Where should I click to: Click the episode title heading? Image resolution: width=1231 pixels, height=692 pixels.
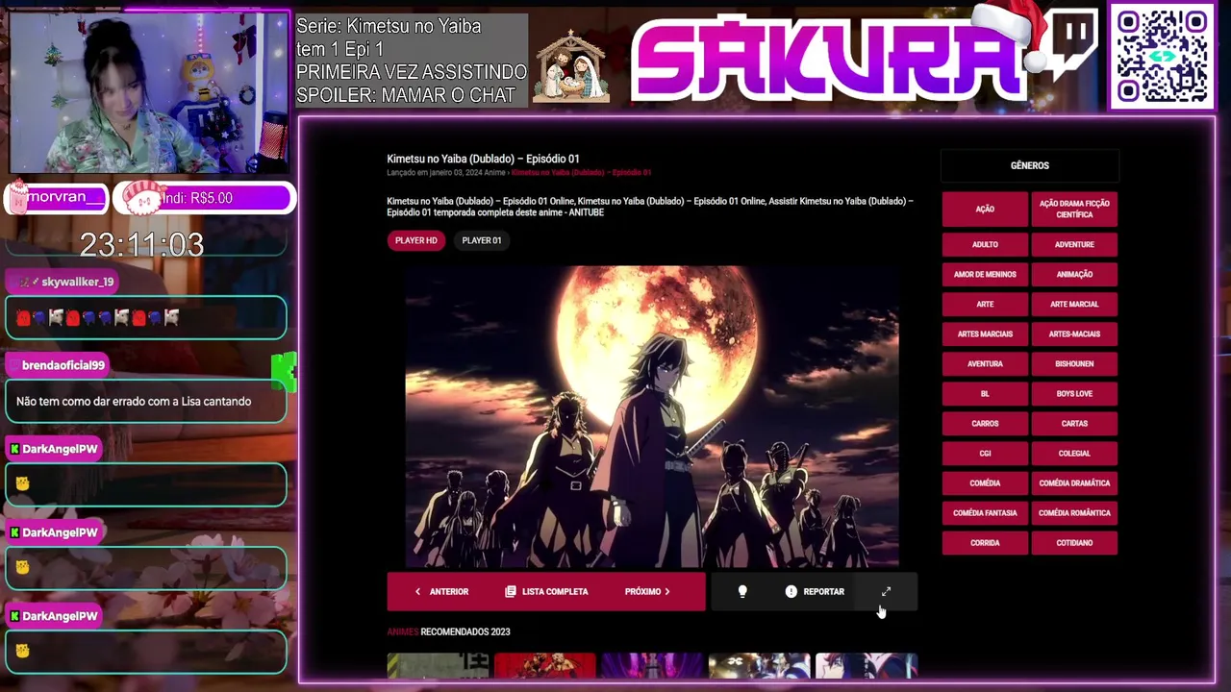coord(483,159)
